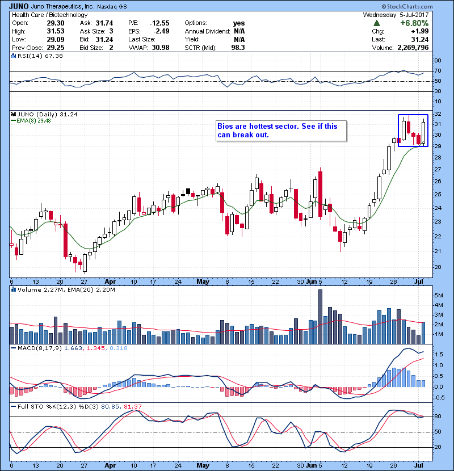Select the red MACD signal value 1.345
Screen dimensions: 454x471
click(x=96, y=348)
